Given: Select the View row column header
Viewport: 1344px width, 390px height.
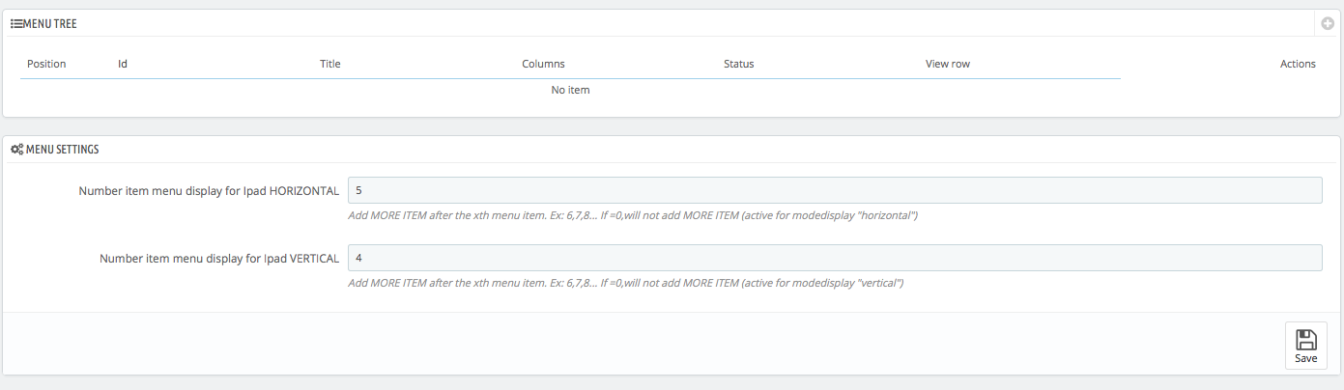Looking at the screenshot, I should pos(947,64).
